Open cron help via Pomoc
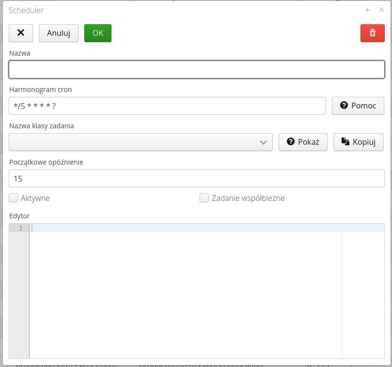This screenshot has width=392, height=367. click(358, 106)
